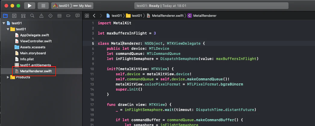Screen dimensions: 315x126
Task: Click "import MetalKit" on line 1
Action: (x=114, y=23)
